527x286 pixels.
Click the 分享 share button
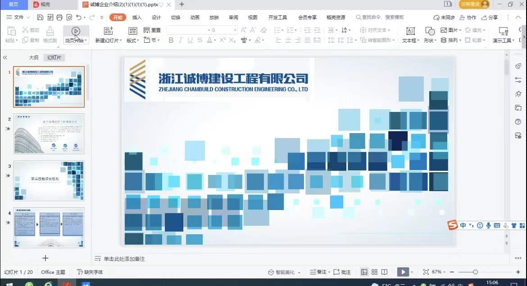click(489, 18)
